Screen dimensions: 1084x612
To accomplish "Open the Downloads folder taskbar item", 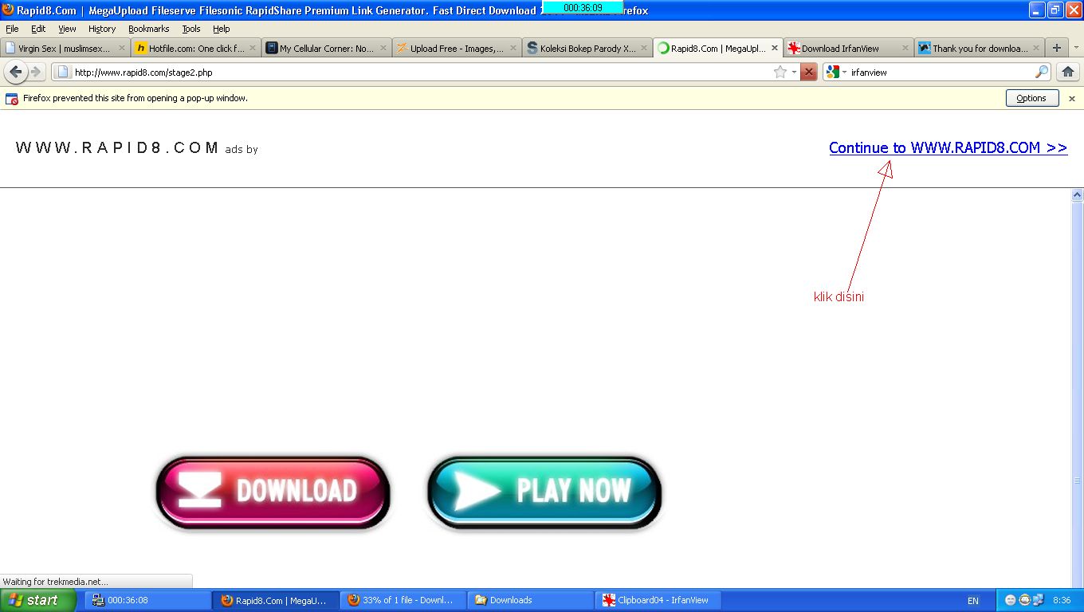I will (x=530, y=600).
